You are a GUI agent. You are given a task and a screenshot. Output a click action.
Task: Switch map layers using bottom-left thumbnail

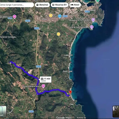pyautogui.click(x=3, y=111)
